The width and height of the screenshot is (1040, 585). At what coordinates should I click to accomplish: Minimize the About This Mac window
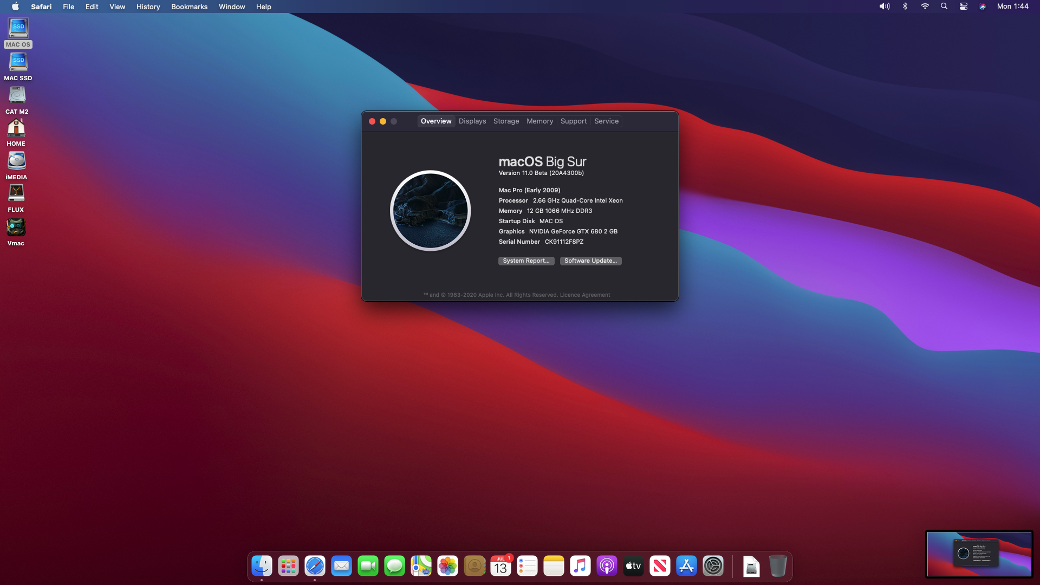point(383,121)
